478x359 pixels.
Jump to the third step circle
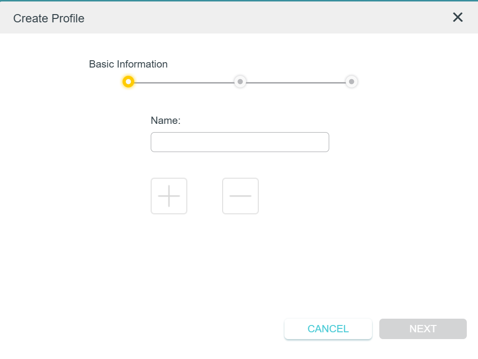(x=352, y=82)
